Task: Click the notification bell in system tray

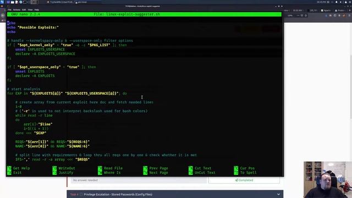Action: click(337, 2)
